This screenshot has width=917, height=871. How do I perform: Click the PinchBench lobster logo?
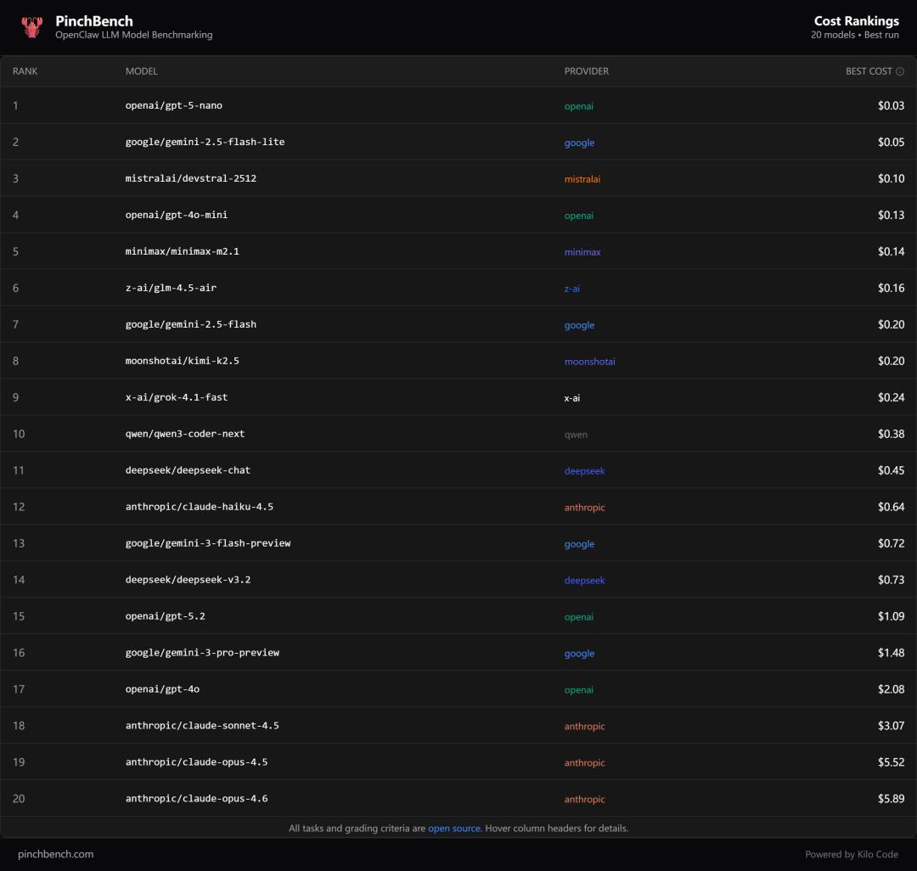point(32,27)
